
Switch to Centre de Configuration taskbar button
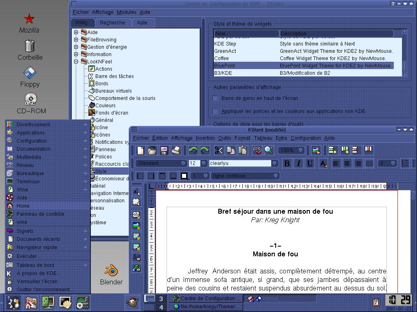click(x=206, y=299)
